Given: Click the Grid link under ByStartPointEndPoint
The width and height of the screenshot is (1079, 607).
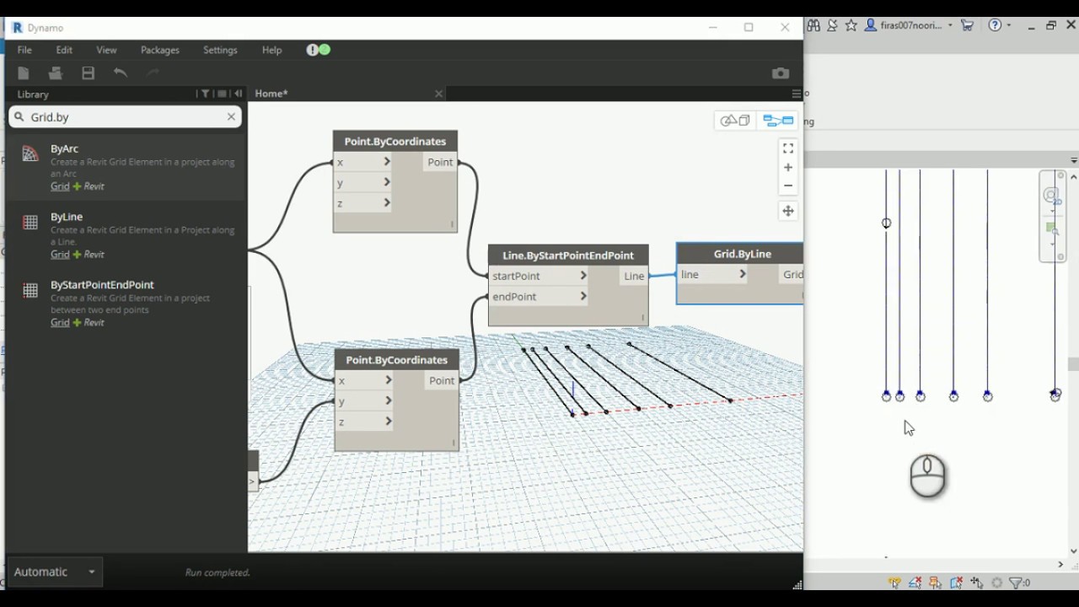Looking at the screenshot, I should tap(60, 323).
